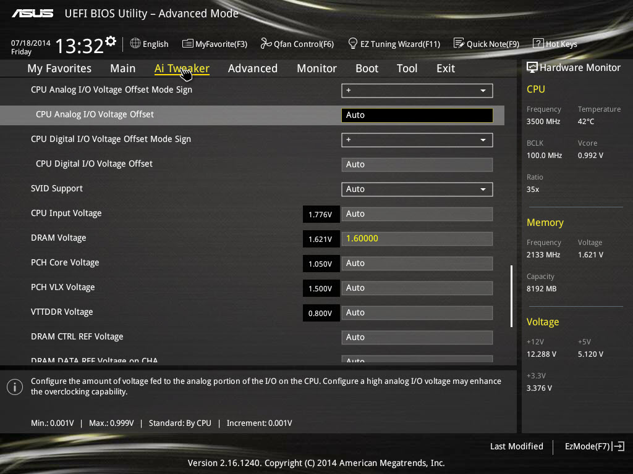Image resolution: width=633 pixels, height=474 pixels.
Task: Select the PCH VLX Voltage label
Action: [63, 287]
